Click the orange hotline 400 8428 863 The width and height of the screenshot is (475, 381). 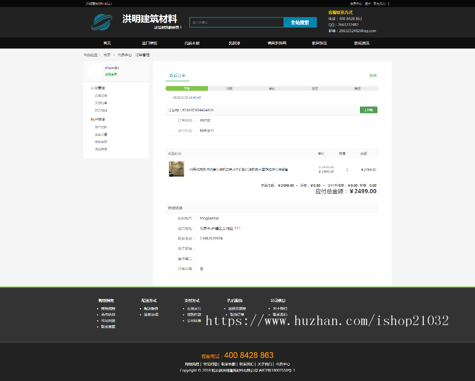click(249, 355)
